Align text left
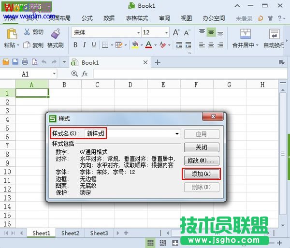Image resolution: width=290 pixels, height=248 pixels. point(202,45)
